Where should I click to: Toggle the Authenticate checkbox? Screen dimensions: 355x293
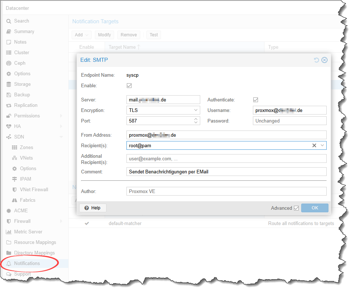pyautogui.click(x=255, y=100)
